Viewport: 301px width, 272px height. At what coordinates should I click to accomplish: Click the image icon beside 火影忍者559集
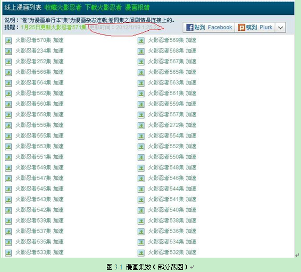tap(141, 104)
